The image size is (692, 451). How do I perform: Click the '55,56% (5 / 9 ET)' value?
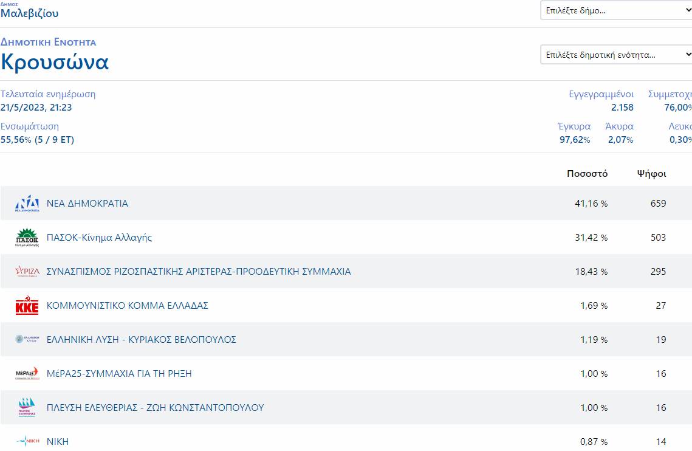37,140
